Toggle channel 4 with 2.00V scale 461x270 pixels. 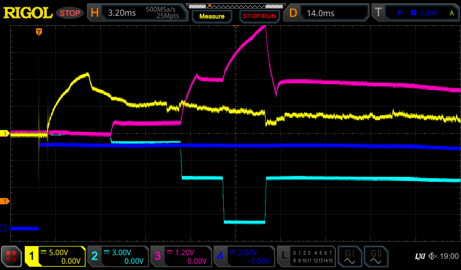tap(243, 256)
